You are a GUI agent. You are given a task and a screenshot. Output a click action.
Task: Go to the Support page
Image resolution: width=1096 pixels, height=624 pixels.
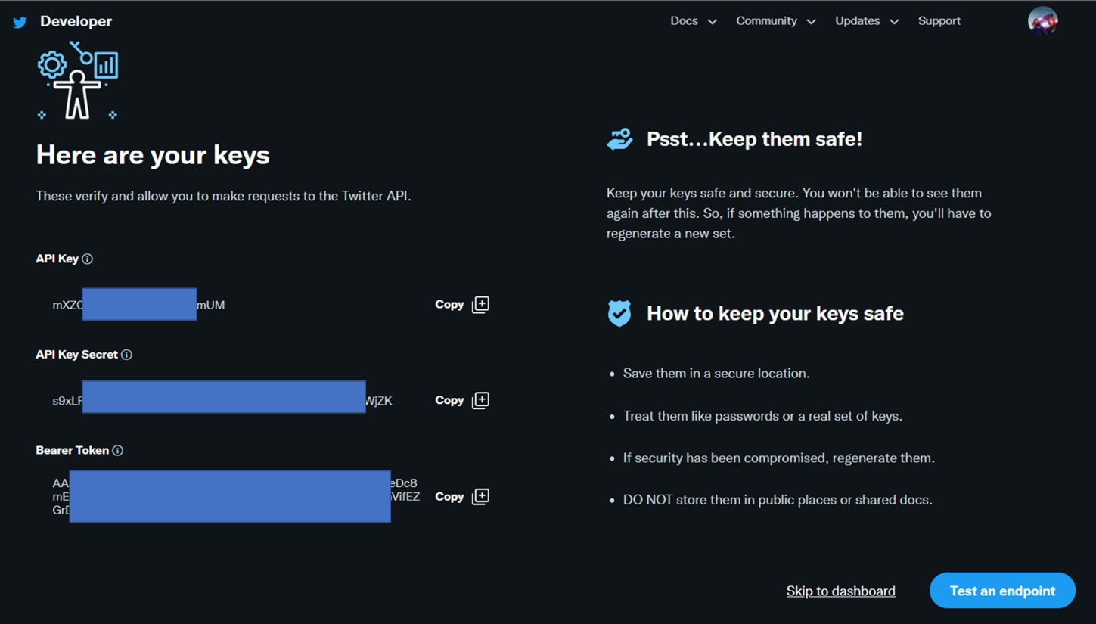[x=939, y=21]
